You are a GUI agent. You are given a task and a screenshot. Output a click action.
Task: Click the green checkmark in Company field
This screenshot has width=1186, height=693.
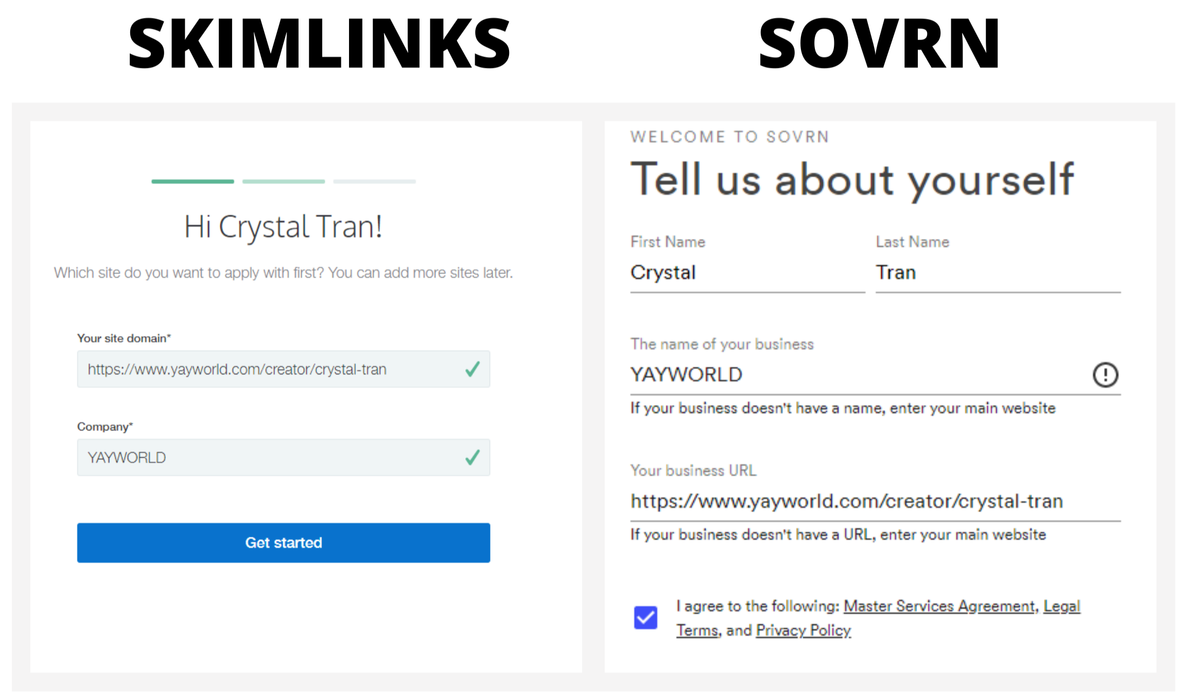coord(473,457)
